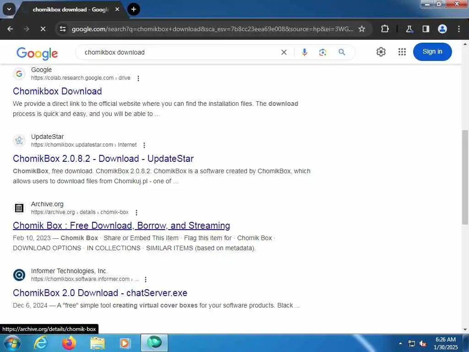This screenshot has height=352, width=469.
Task: Click the Google colab result favicon
Action: (19, 74)
